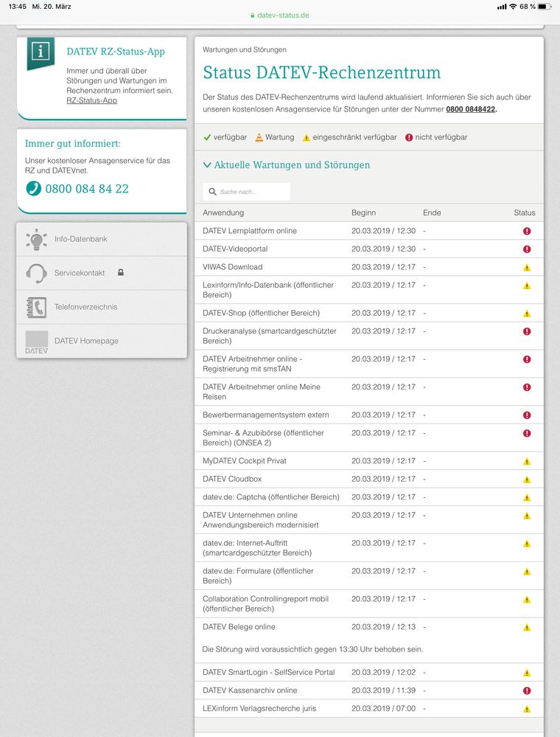Open the Info-Datenbank menu entry

[x=102, y=239]
